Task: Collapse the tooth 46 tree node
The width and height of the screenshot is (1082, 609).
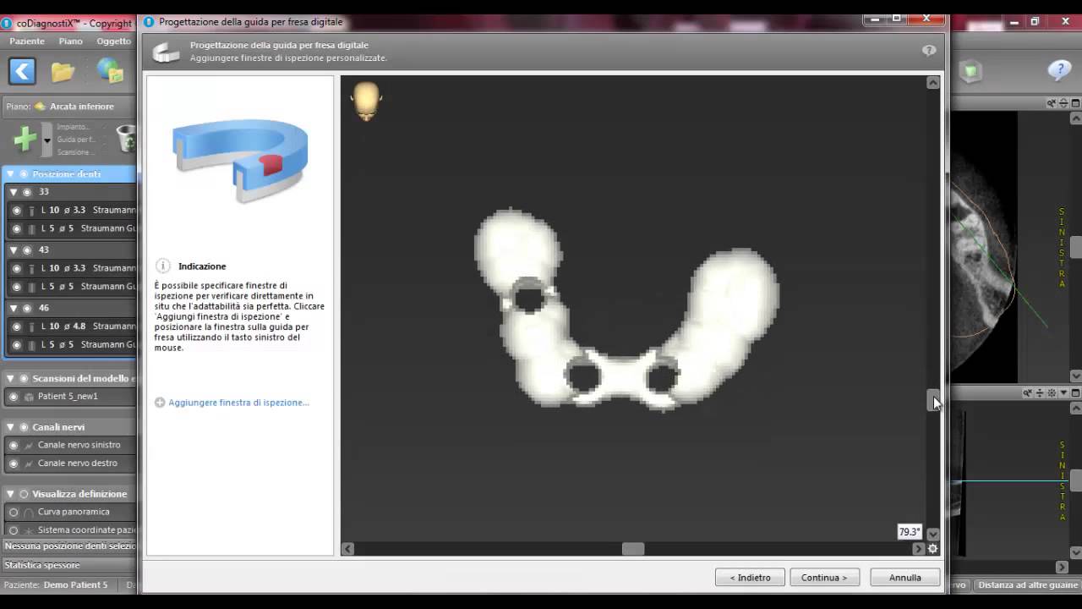Action: (x=14, y=308)
